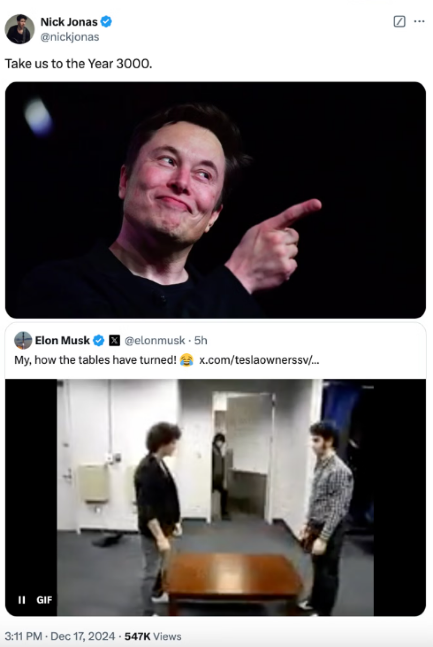Open the table-turning GIF in quoted post
Viewport: 433px width, 647px height.
(x=216, y=497)
